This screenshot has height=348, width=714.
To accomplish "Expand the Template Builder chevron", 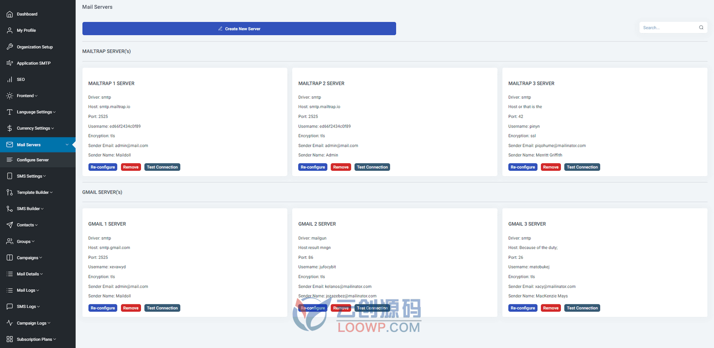I will tap(51, 192).
